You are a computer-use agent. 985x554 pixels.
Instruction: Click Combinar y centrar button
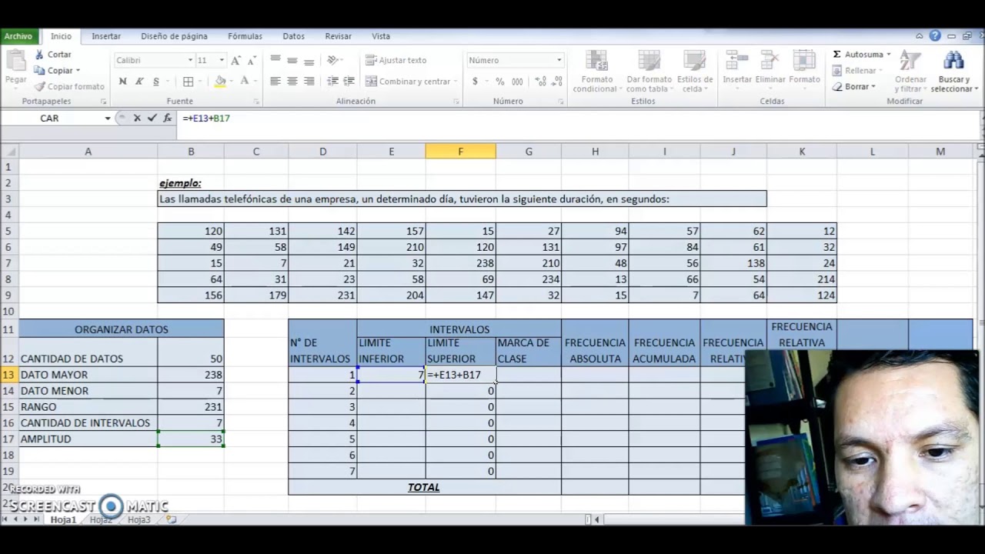[x=408, y=82]
